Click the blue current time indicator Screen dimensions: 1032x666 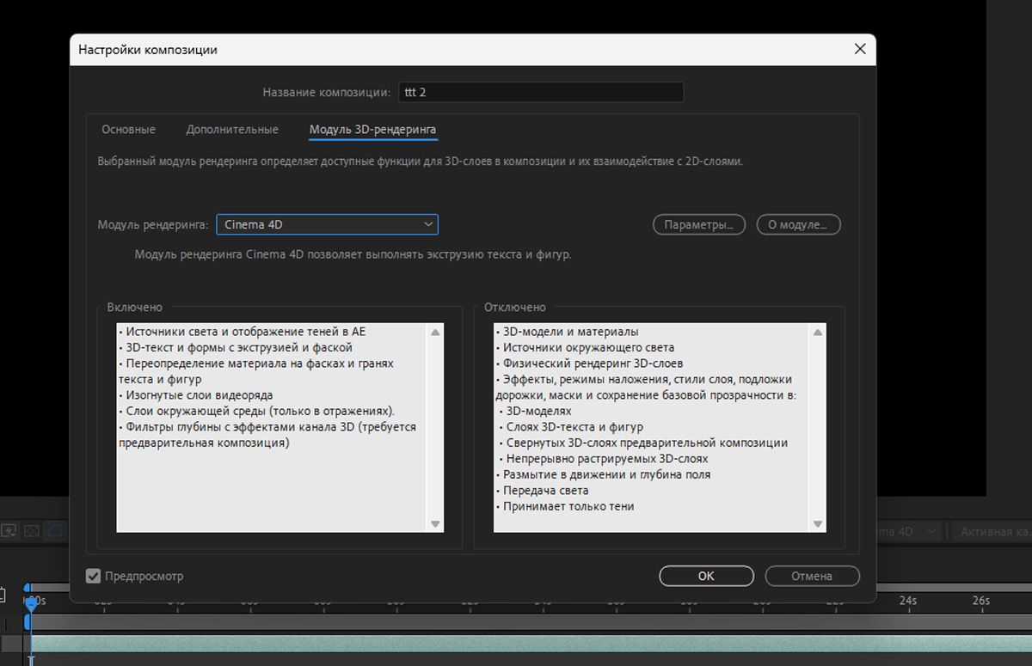click(31, 602)
